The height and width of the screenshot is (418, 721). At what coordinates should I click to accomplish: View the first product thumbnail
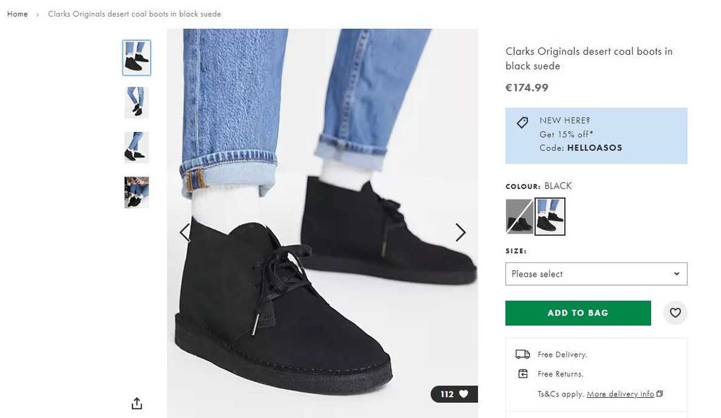point(136,58)
